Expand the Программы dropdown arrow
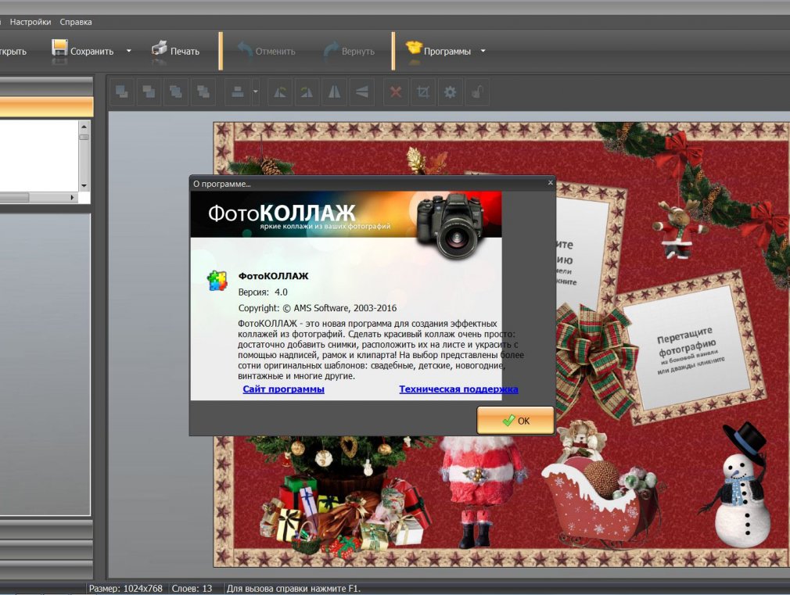Image resolution: width=790 pixels, height=595 pixels. (x=483, y=51)
